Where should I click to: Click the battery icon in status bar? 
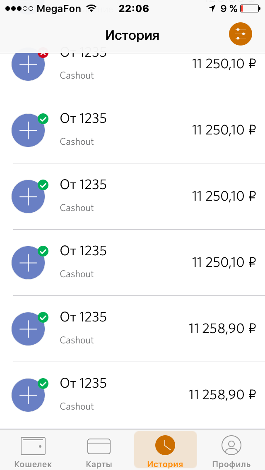point(248,9)
